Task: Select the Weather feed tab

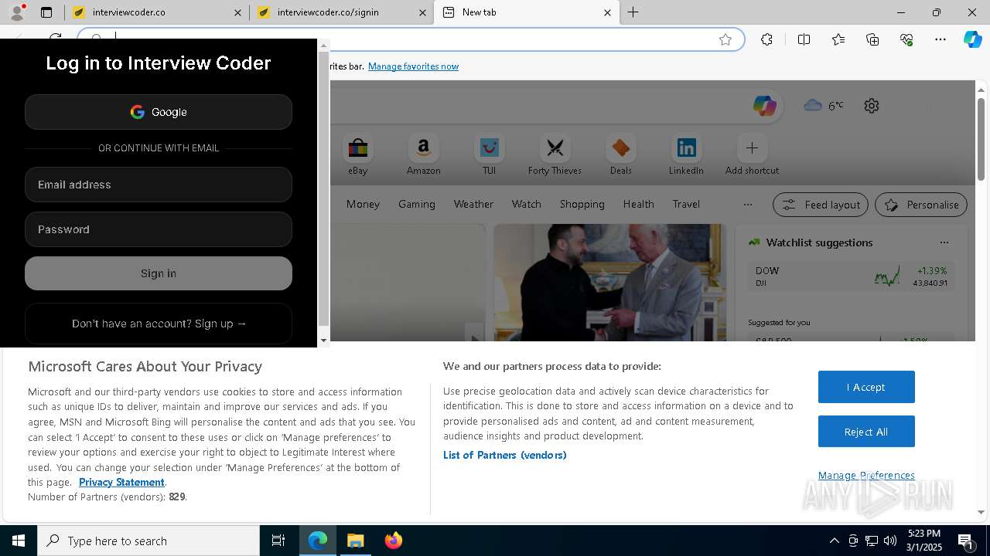Action: pos(473,204)
